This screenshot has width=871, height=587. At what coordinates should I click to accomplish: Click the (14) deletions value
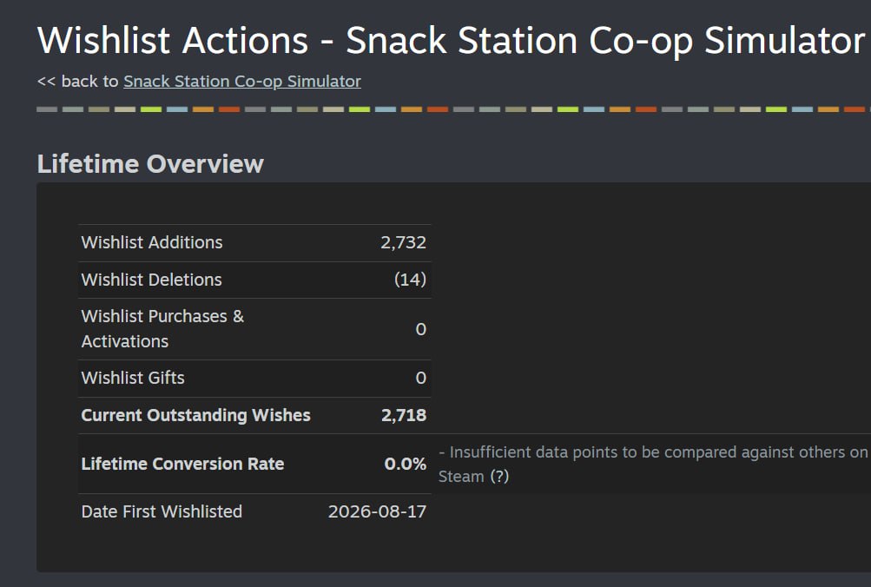410,280
